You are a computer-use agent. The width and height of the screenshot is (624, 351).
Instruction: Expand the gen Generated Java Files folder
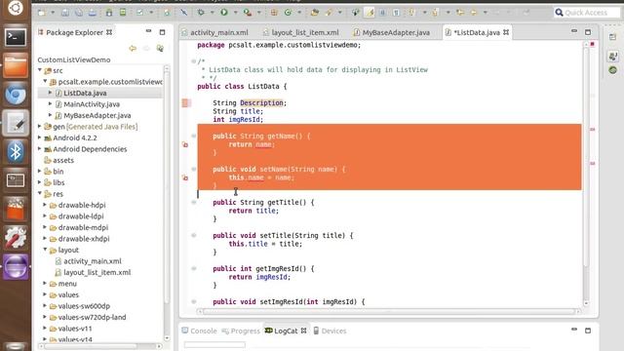coord(40,126)
